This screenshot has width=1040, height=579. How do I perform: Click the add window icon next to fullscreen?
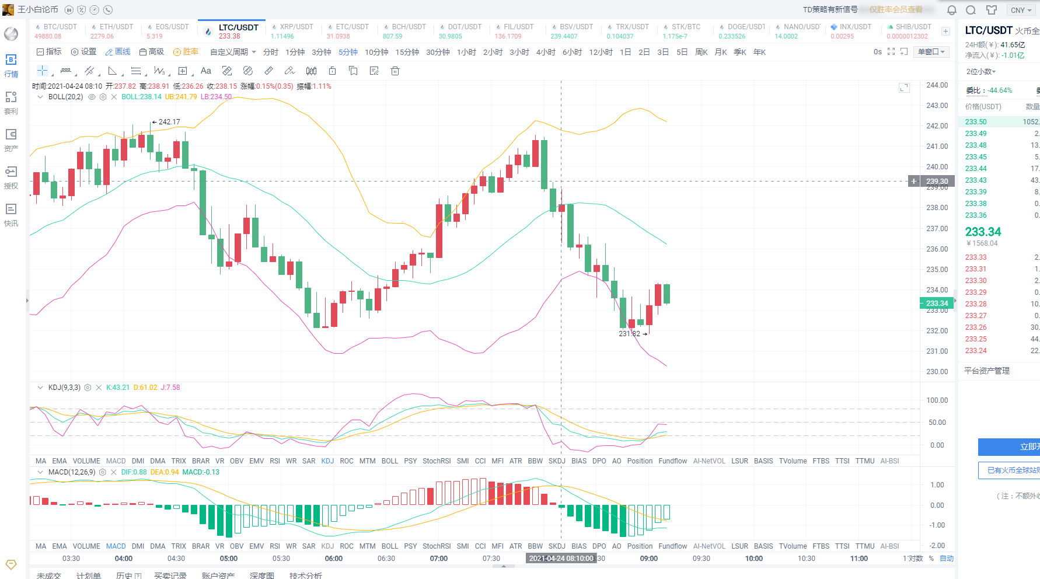point(904,52)
